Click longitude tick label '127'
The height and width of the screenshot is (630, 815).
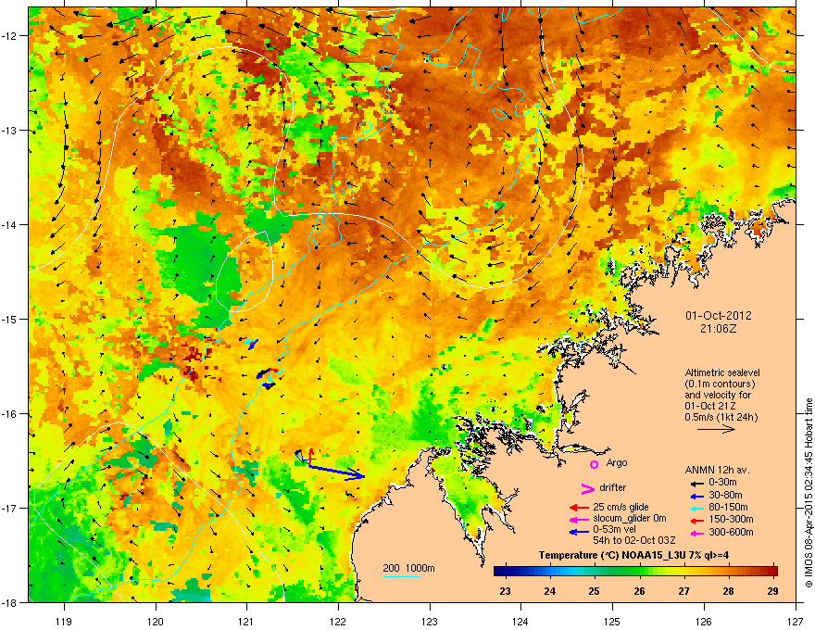796,621
